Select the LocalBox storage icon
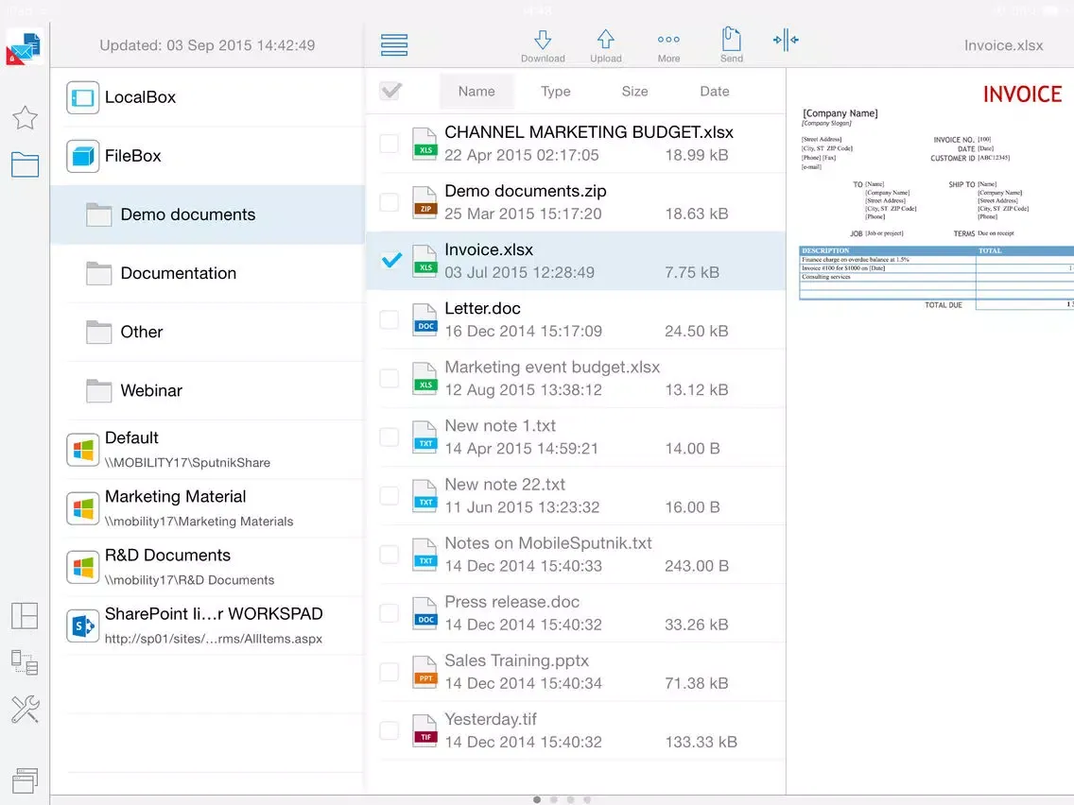The image size is (1074, 805). [83, 97]
